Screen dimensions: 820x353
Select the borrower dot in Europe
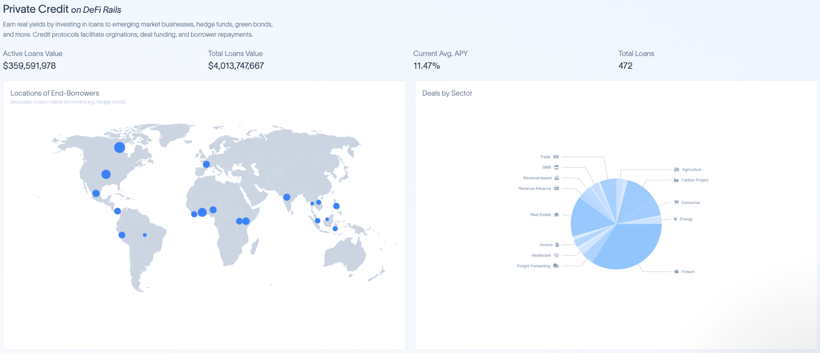point(206,164)
